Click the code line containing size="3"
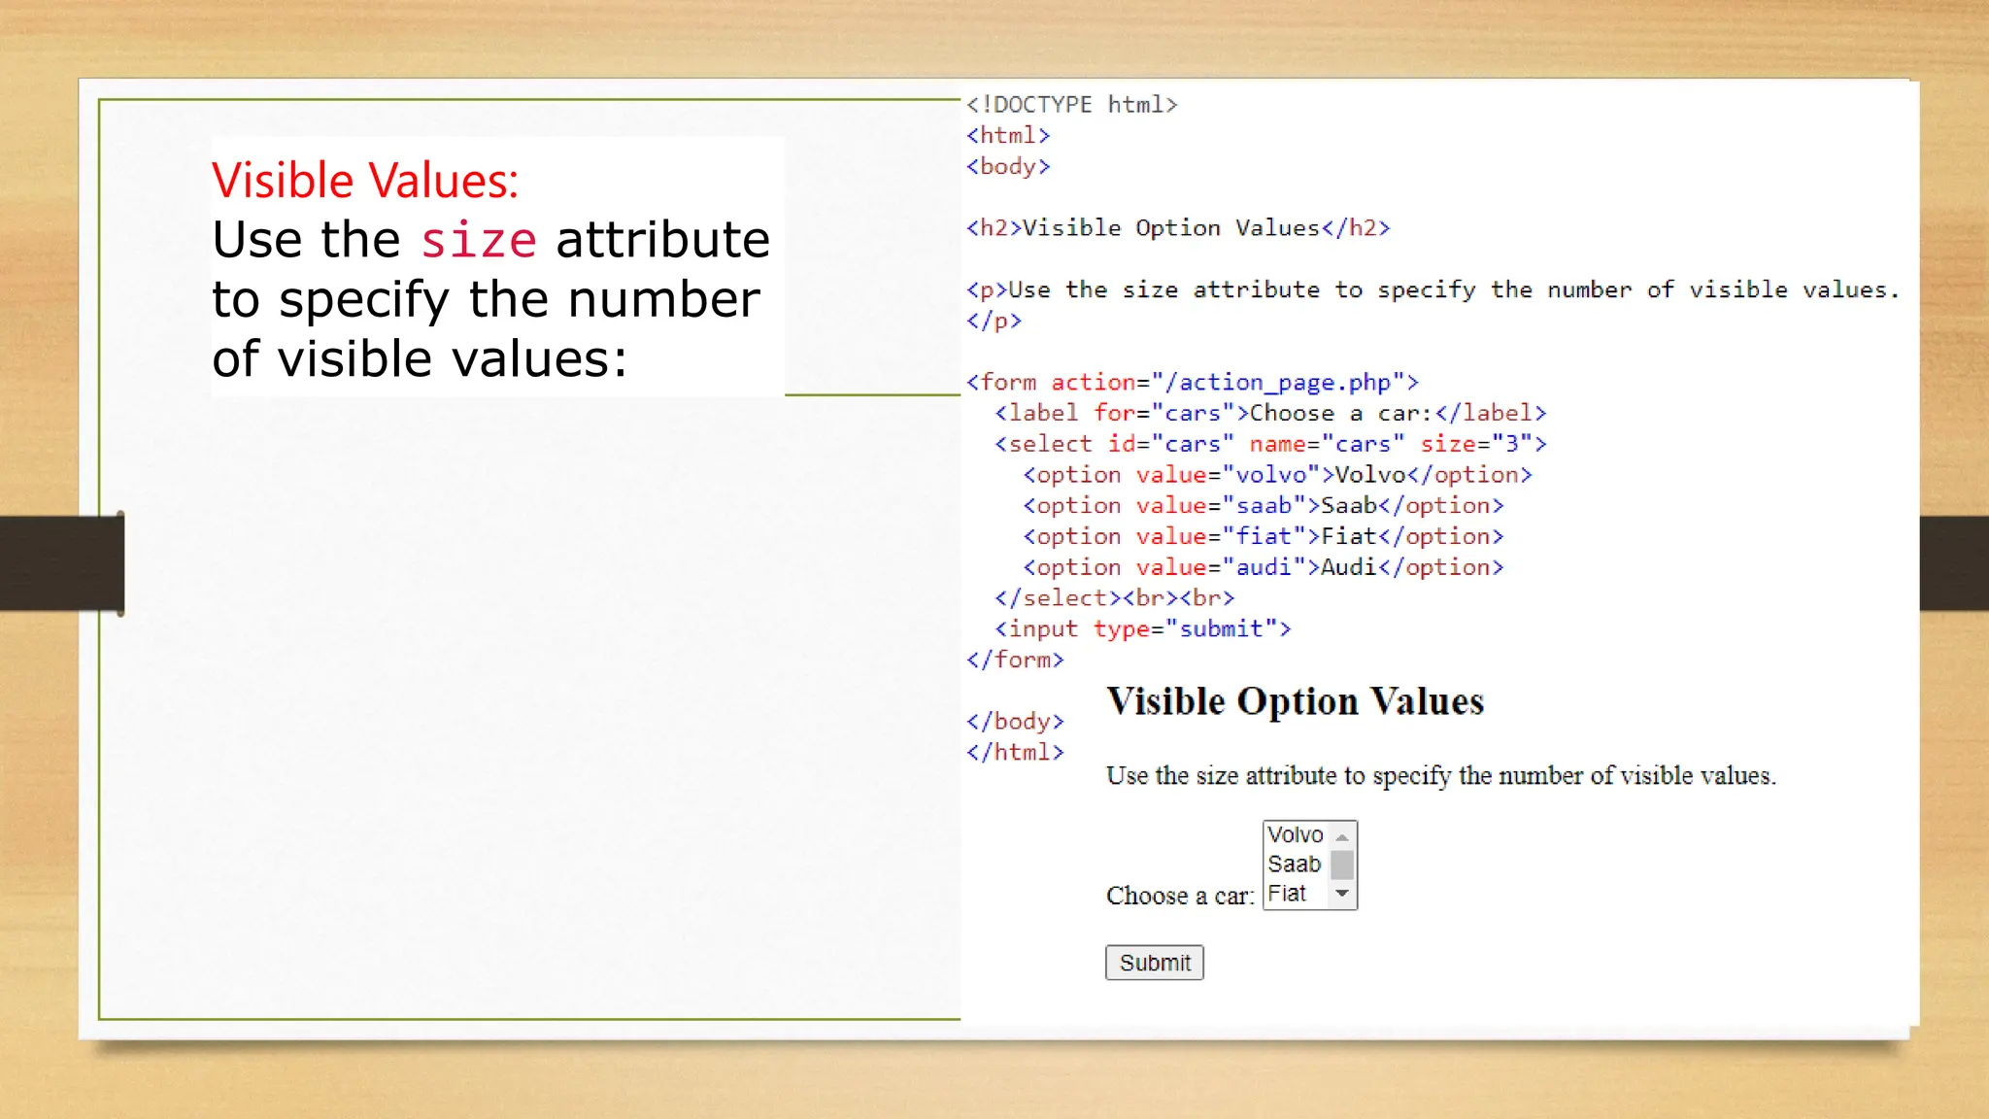Viewport: 1989px width, 1119px height. [1270, 444]
